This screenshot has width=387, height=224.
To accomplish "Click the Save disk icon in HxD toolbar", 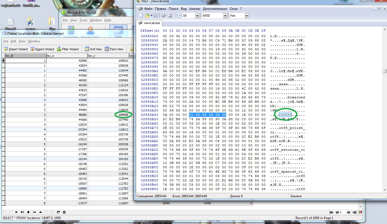I will pyautogui.click(x=156, y=16).
